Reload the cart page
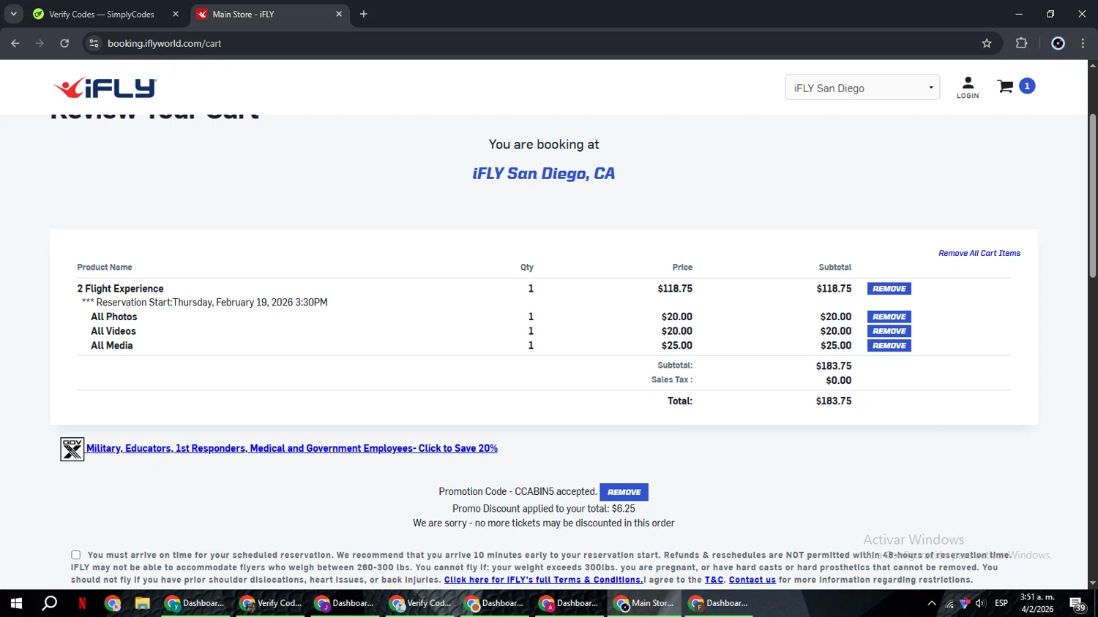Viewport: 1098px width, 617px height. [64, 43]
